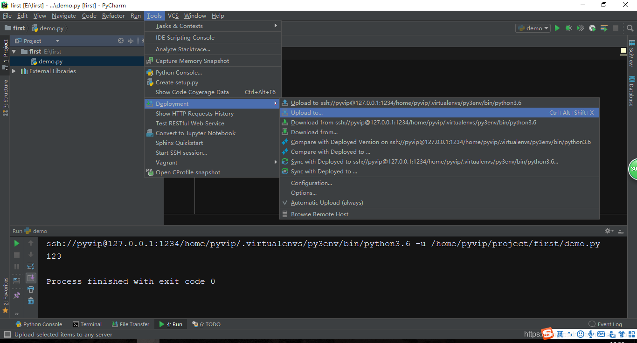637x343 pixels.
Task: Rerun demo with the Run panel green arrow
Action: 17,243
